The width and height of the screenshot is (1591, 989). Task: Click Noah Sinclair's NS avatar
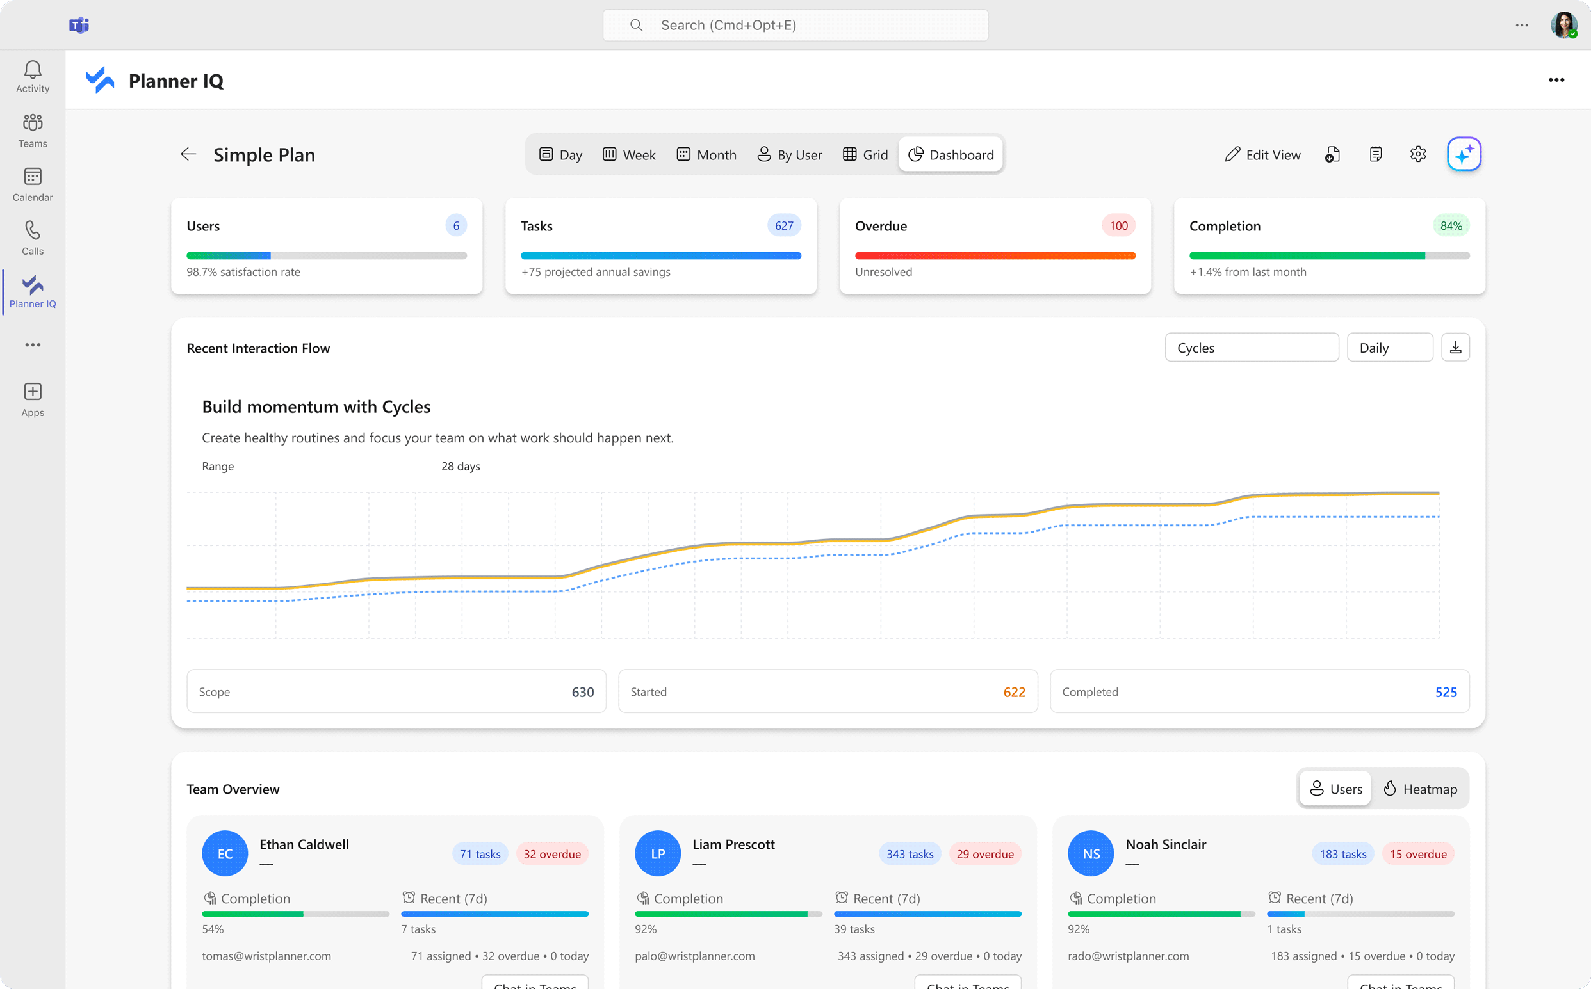click(1091, 853)
